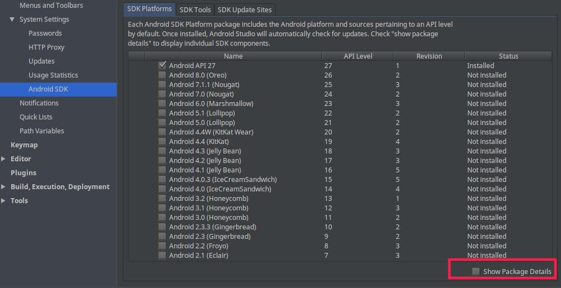Enable Show Package Details checkbox
The height and width of the screenshot is (288, 561).
(x=476, y=272)
